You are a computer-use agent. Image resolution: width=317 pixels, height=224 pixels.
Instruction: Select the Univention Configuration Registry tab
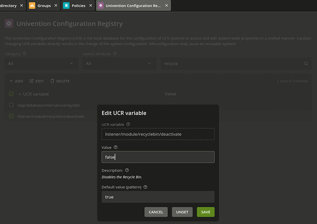[x=133, y=6]
